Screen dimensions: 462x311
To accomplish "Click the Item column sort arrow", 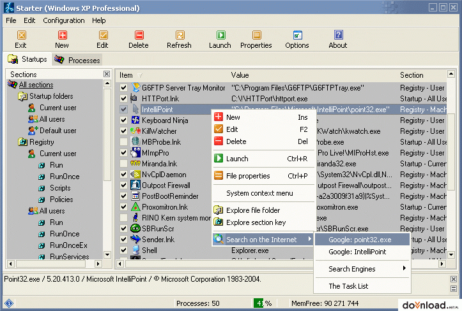I will click(140, 75).
